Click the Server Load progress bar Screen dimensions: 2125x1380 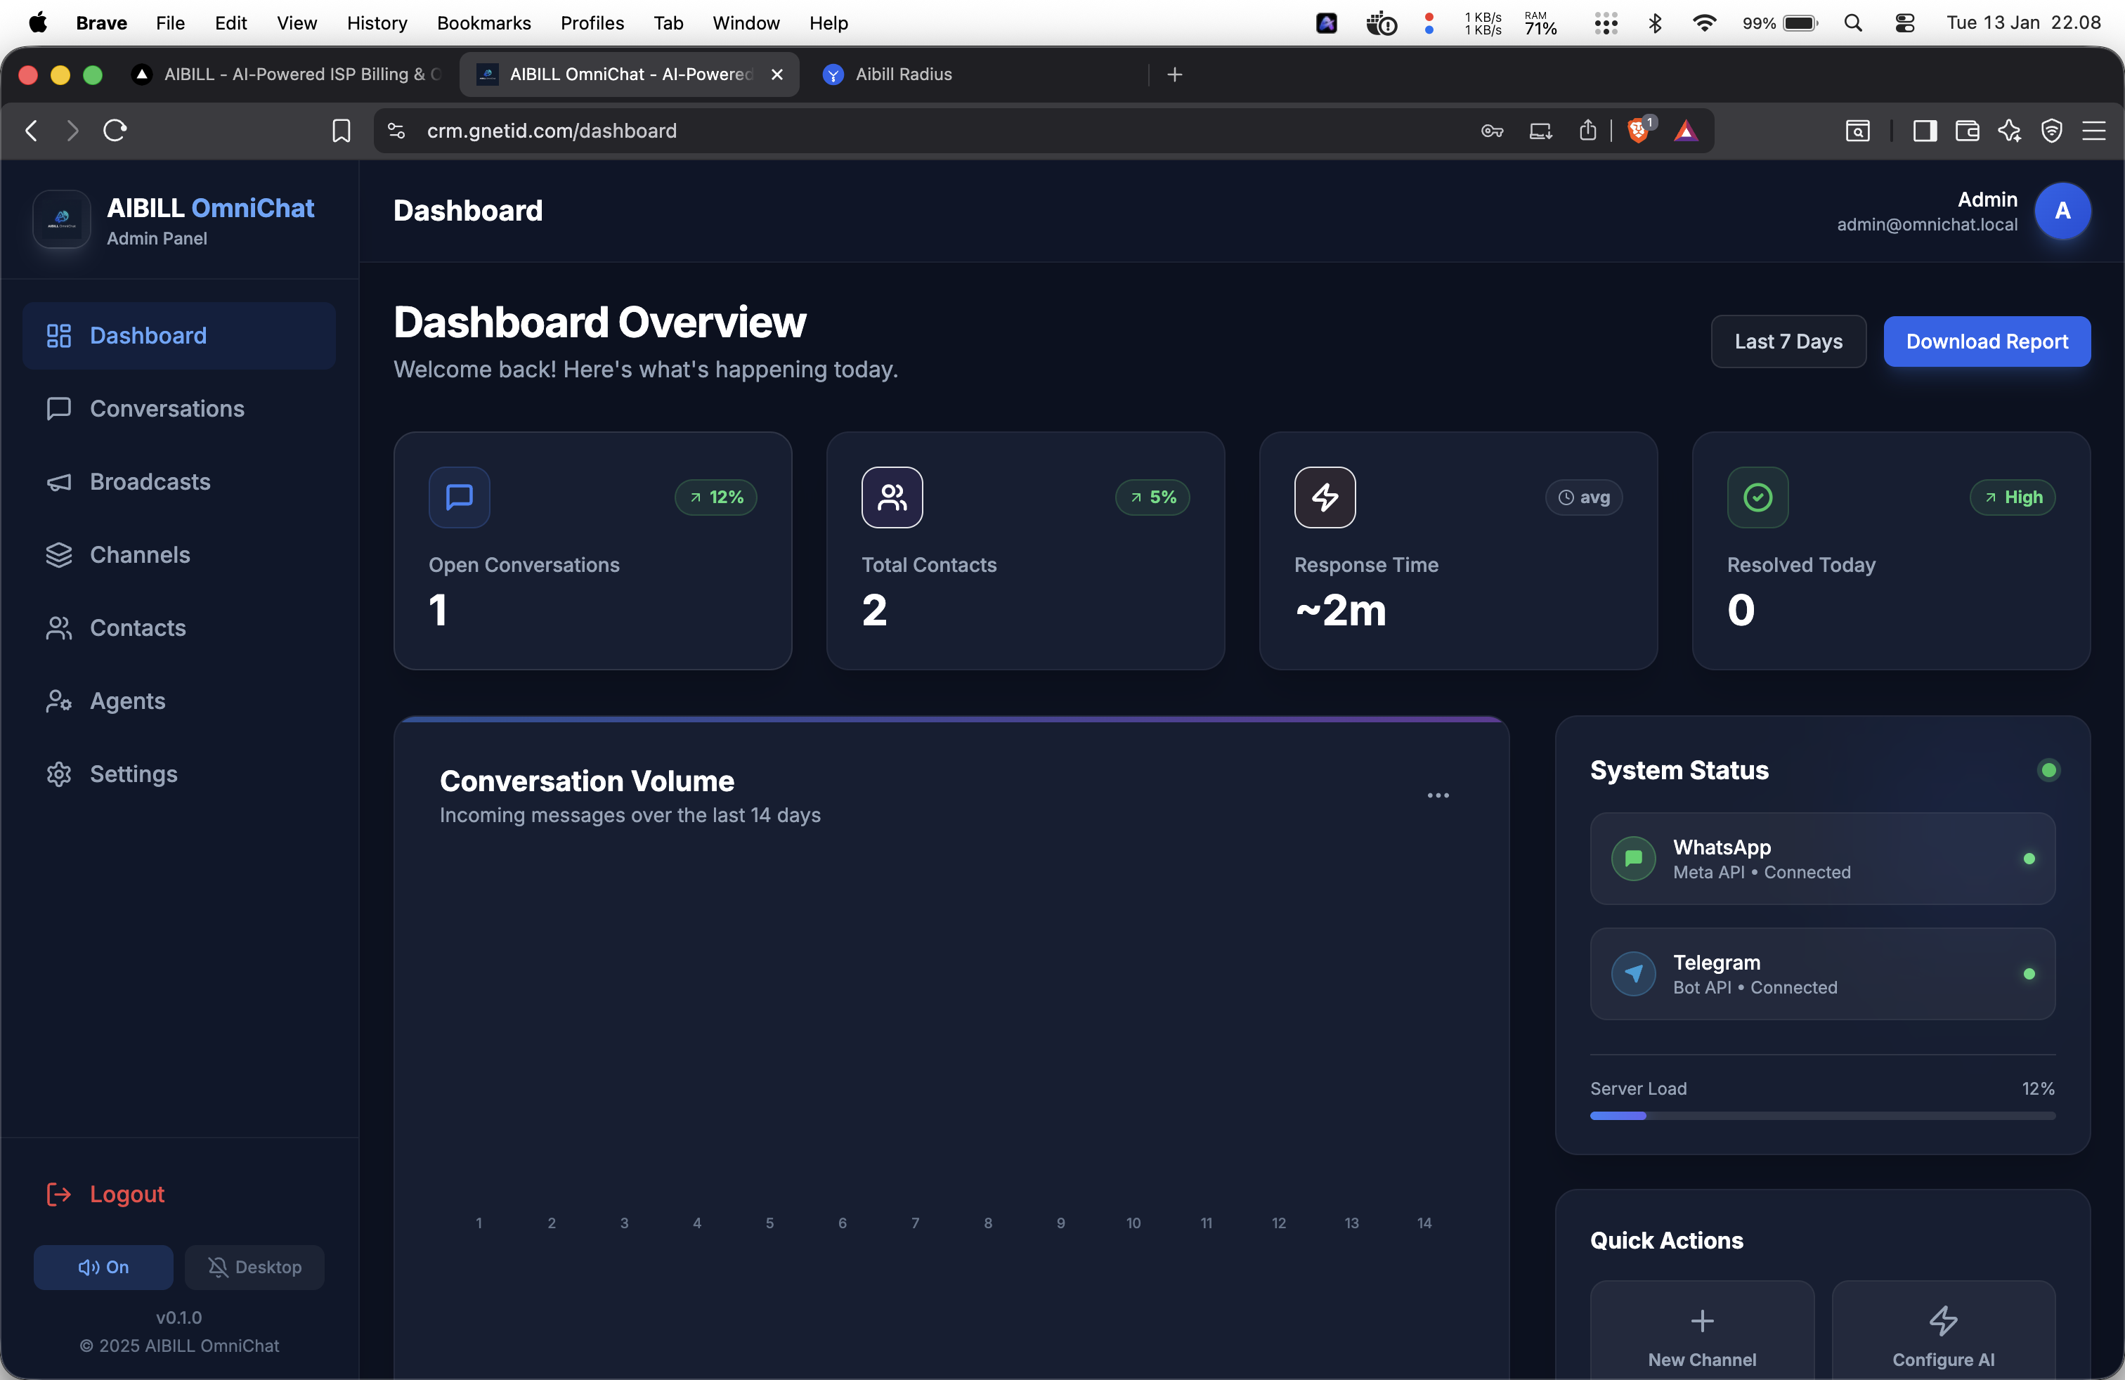coord(1821,1116)
